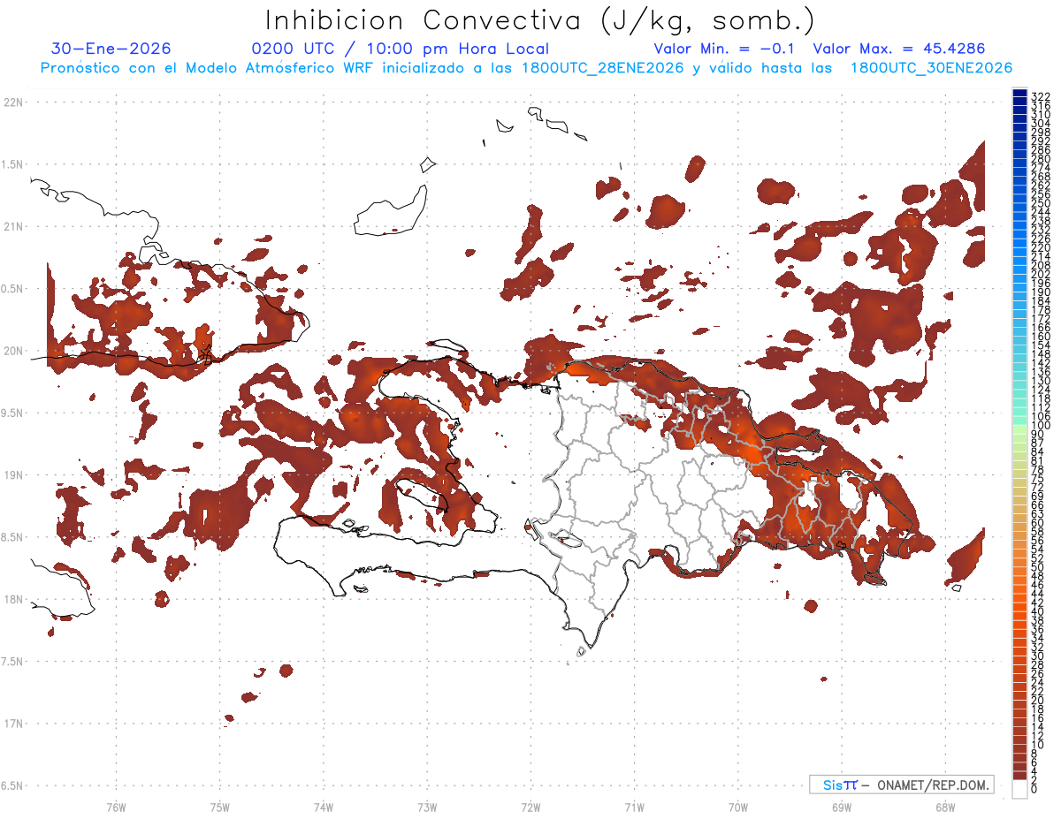Click '0200 UTC / 10:00 pm Hora Local'
Image resolution: width=1061 pixels, height=819 pixels.
(401, 49)
